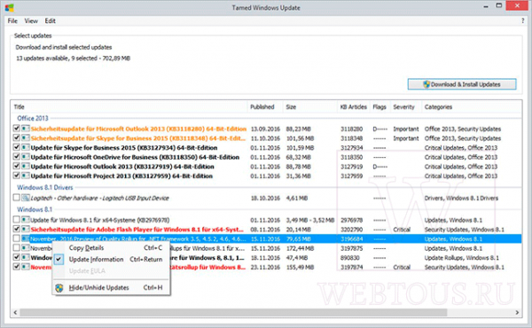The width and height of the screenshot is (532, 328).
Task: Click driver icon of Logitech row
Action: click(x=26, y=198)
